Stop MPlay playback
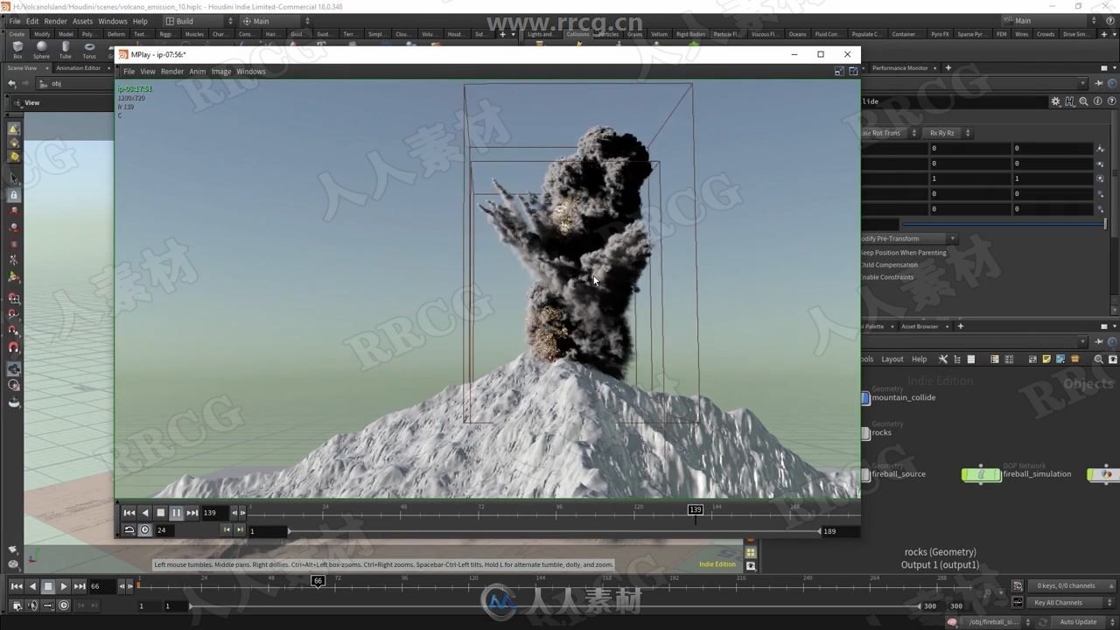 (160, 513)
